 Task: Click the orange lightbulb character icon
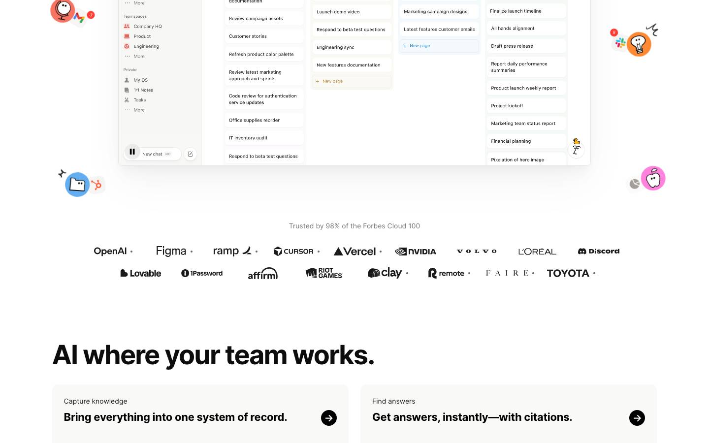[639, 44]
